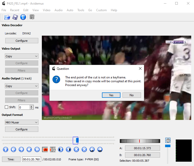Go back 60 seconds
194x166 pixels.
(x=92, y=149)
